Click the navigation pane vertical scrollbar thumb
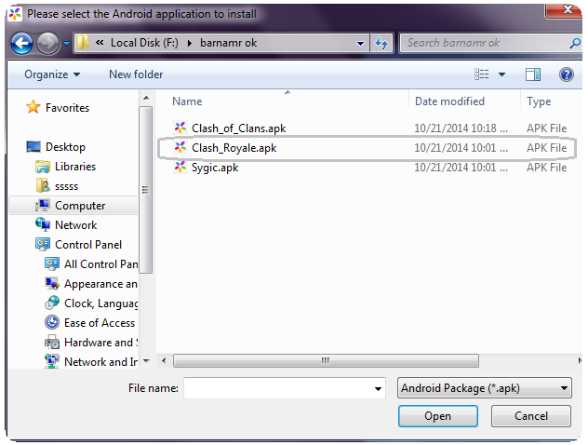The image size is (588, 445). 145,190
